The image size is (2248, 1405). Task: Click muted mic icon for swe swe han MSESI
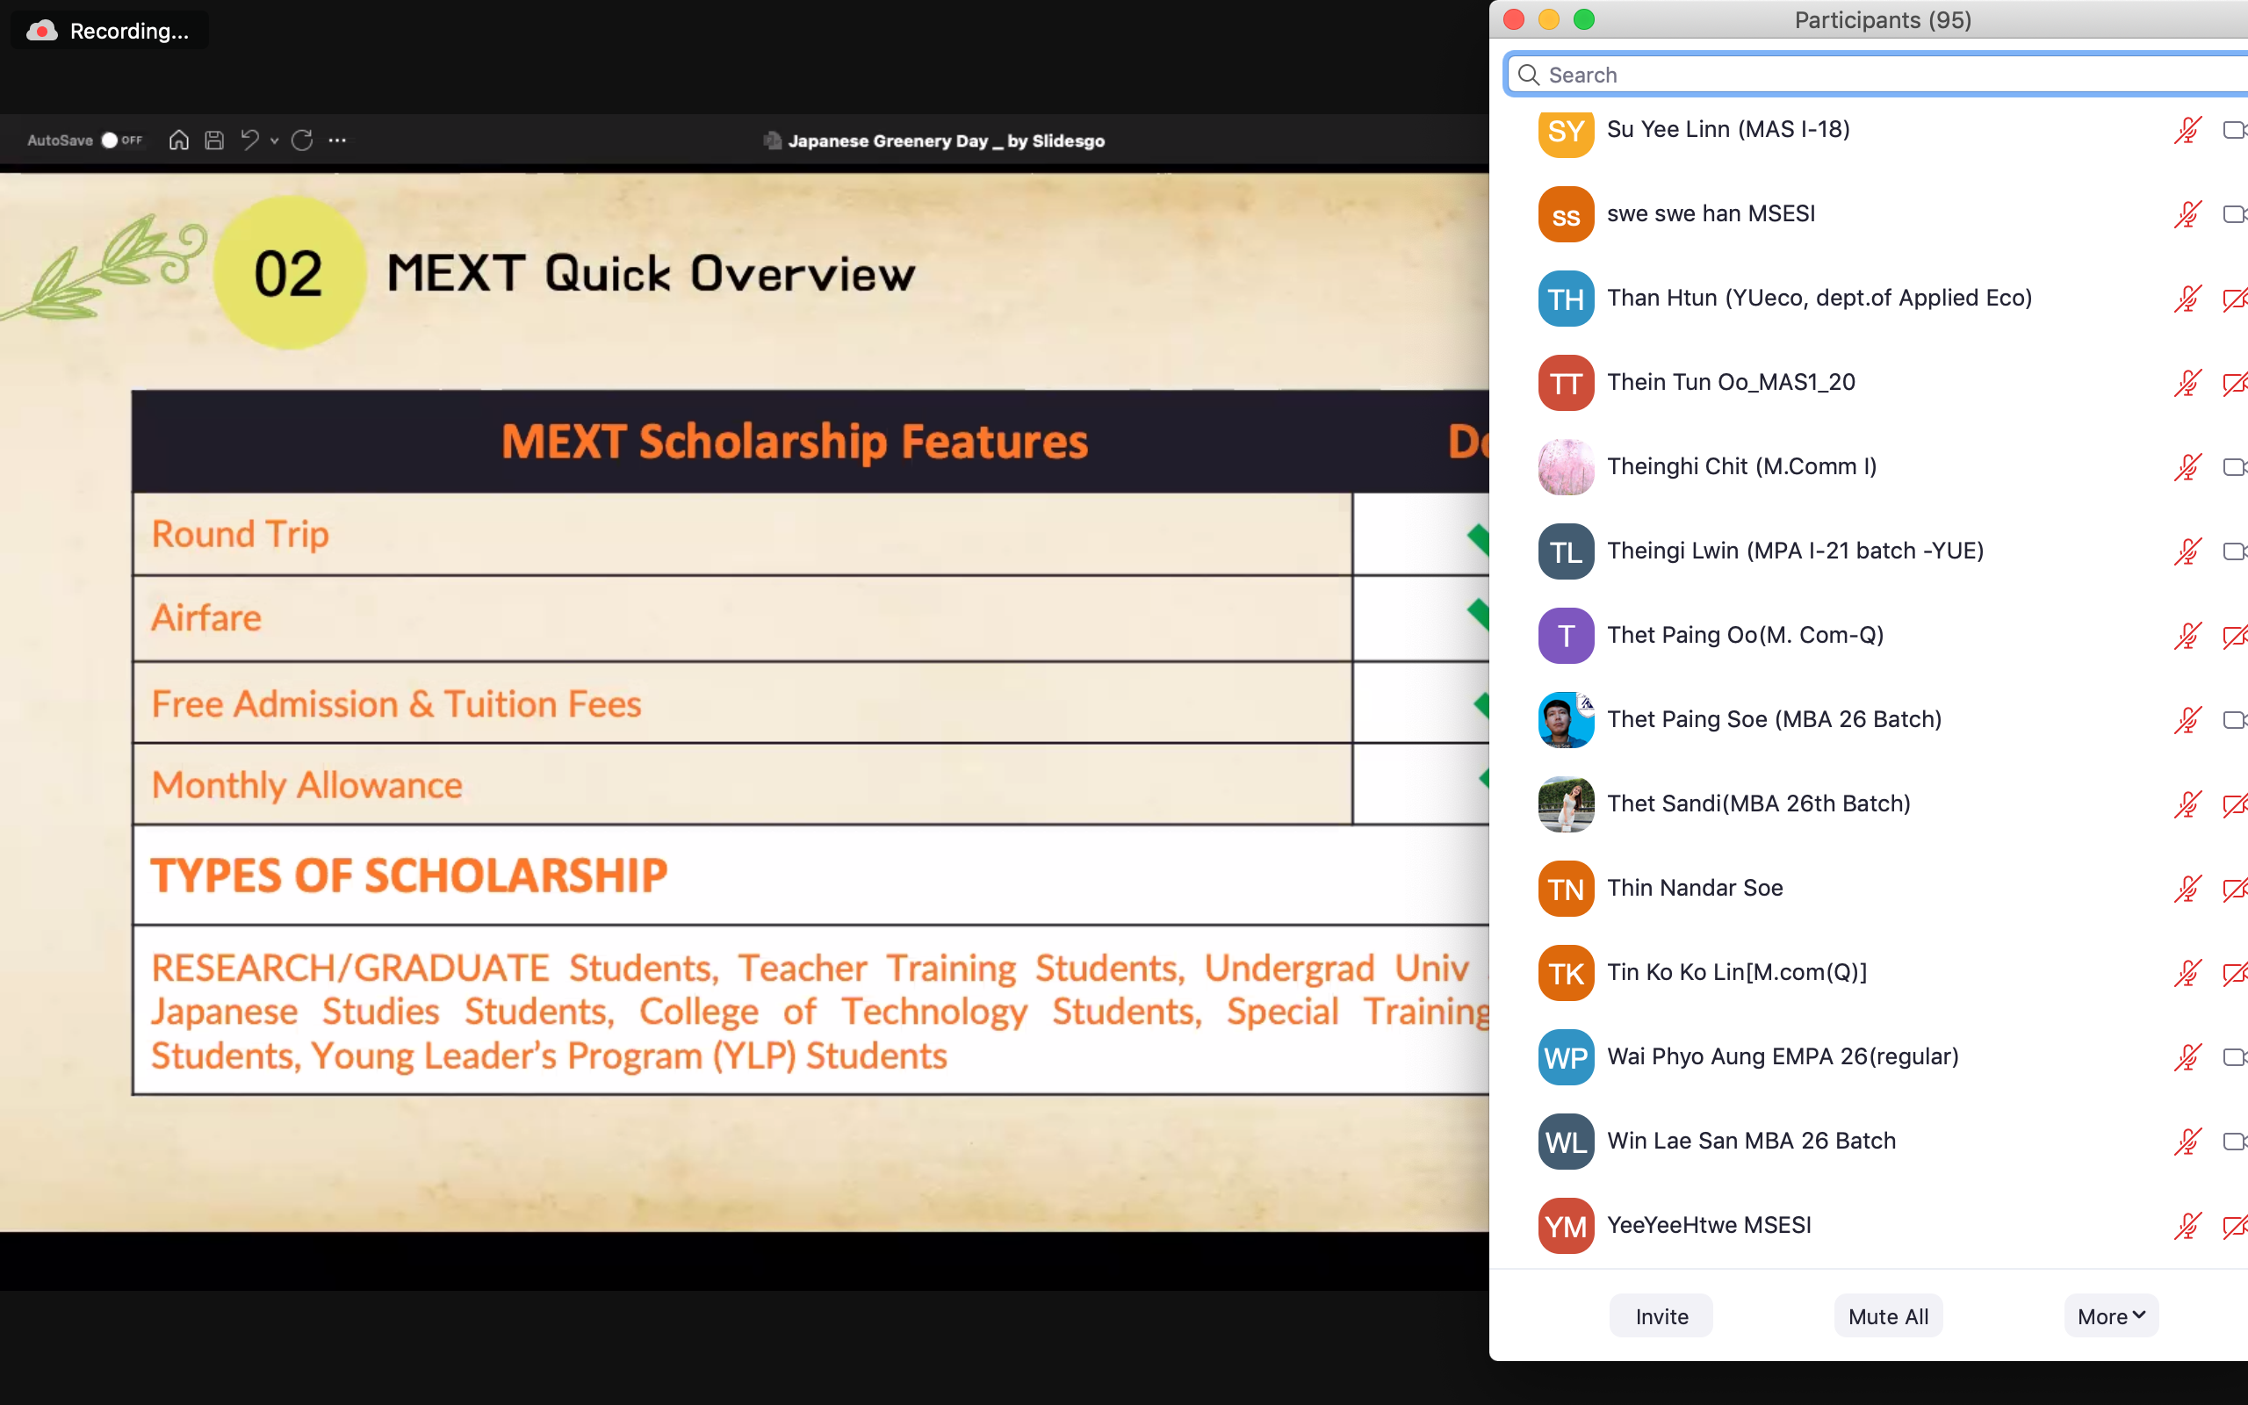[x=2187, y=213]
